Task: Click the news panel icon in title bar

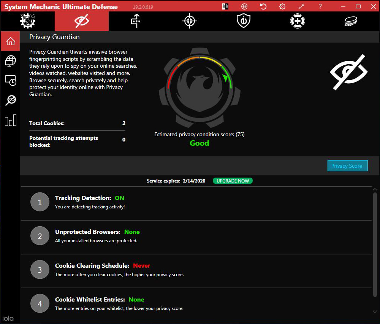Action: coord(225,6)
